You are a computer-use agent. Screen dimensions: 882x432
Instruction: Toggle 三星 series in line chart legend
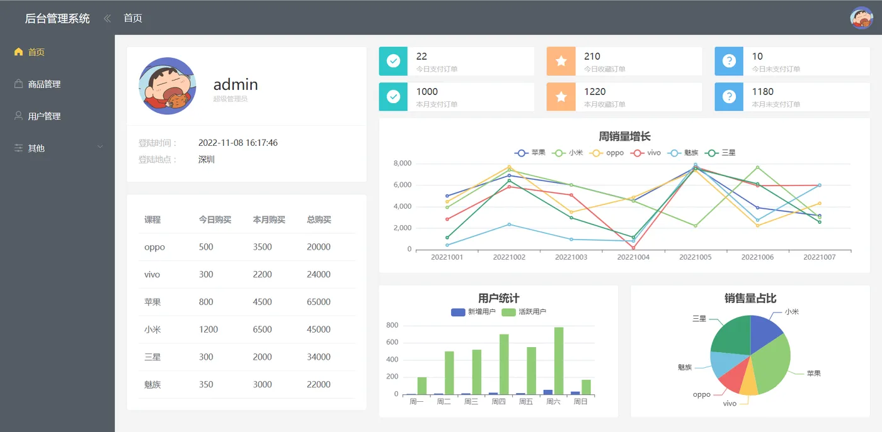pyautogui.click(x=720, y=153)
